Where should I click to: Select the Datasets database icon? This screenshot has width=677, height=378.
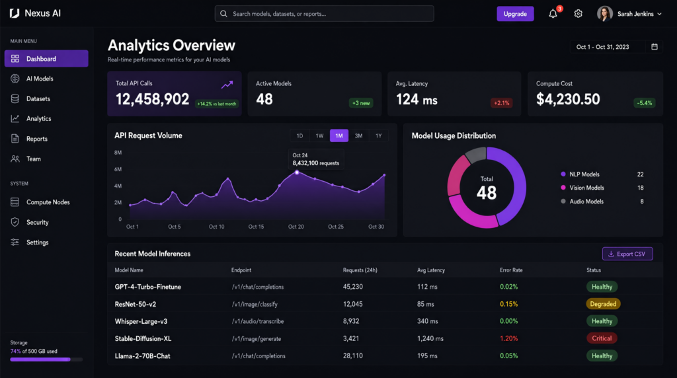(15, 99)
